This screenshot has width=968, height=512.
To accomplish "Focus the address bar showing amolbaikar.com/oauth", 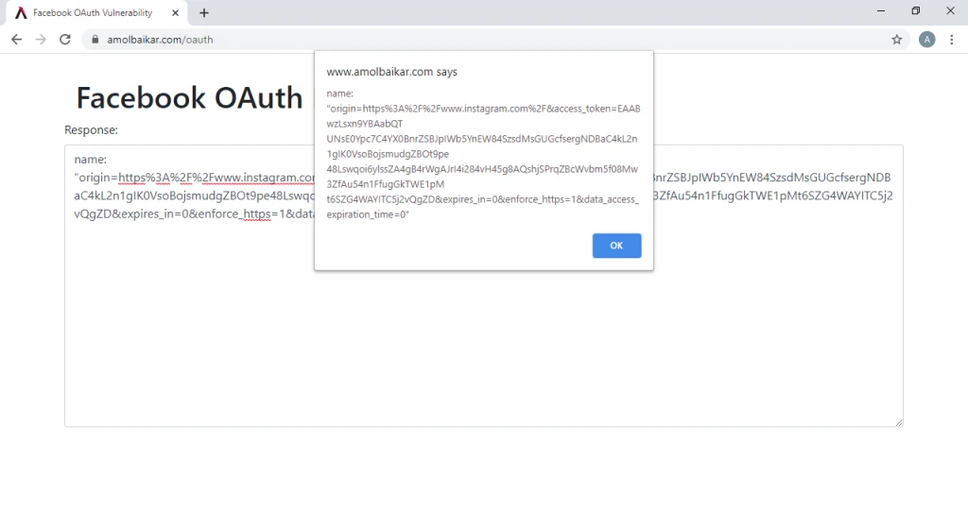I will (473, 40).
